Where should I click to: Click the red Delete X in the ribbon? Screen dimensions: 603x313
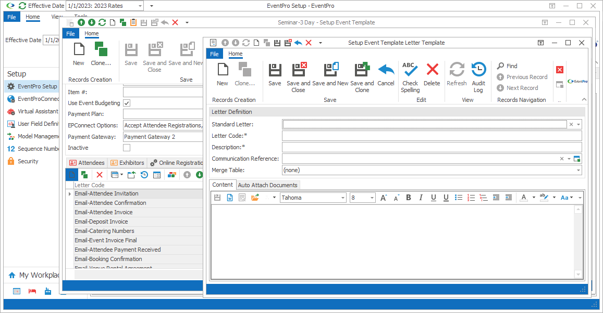click(x=432, y=75)
